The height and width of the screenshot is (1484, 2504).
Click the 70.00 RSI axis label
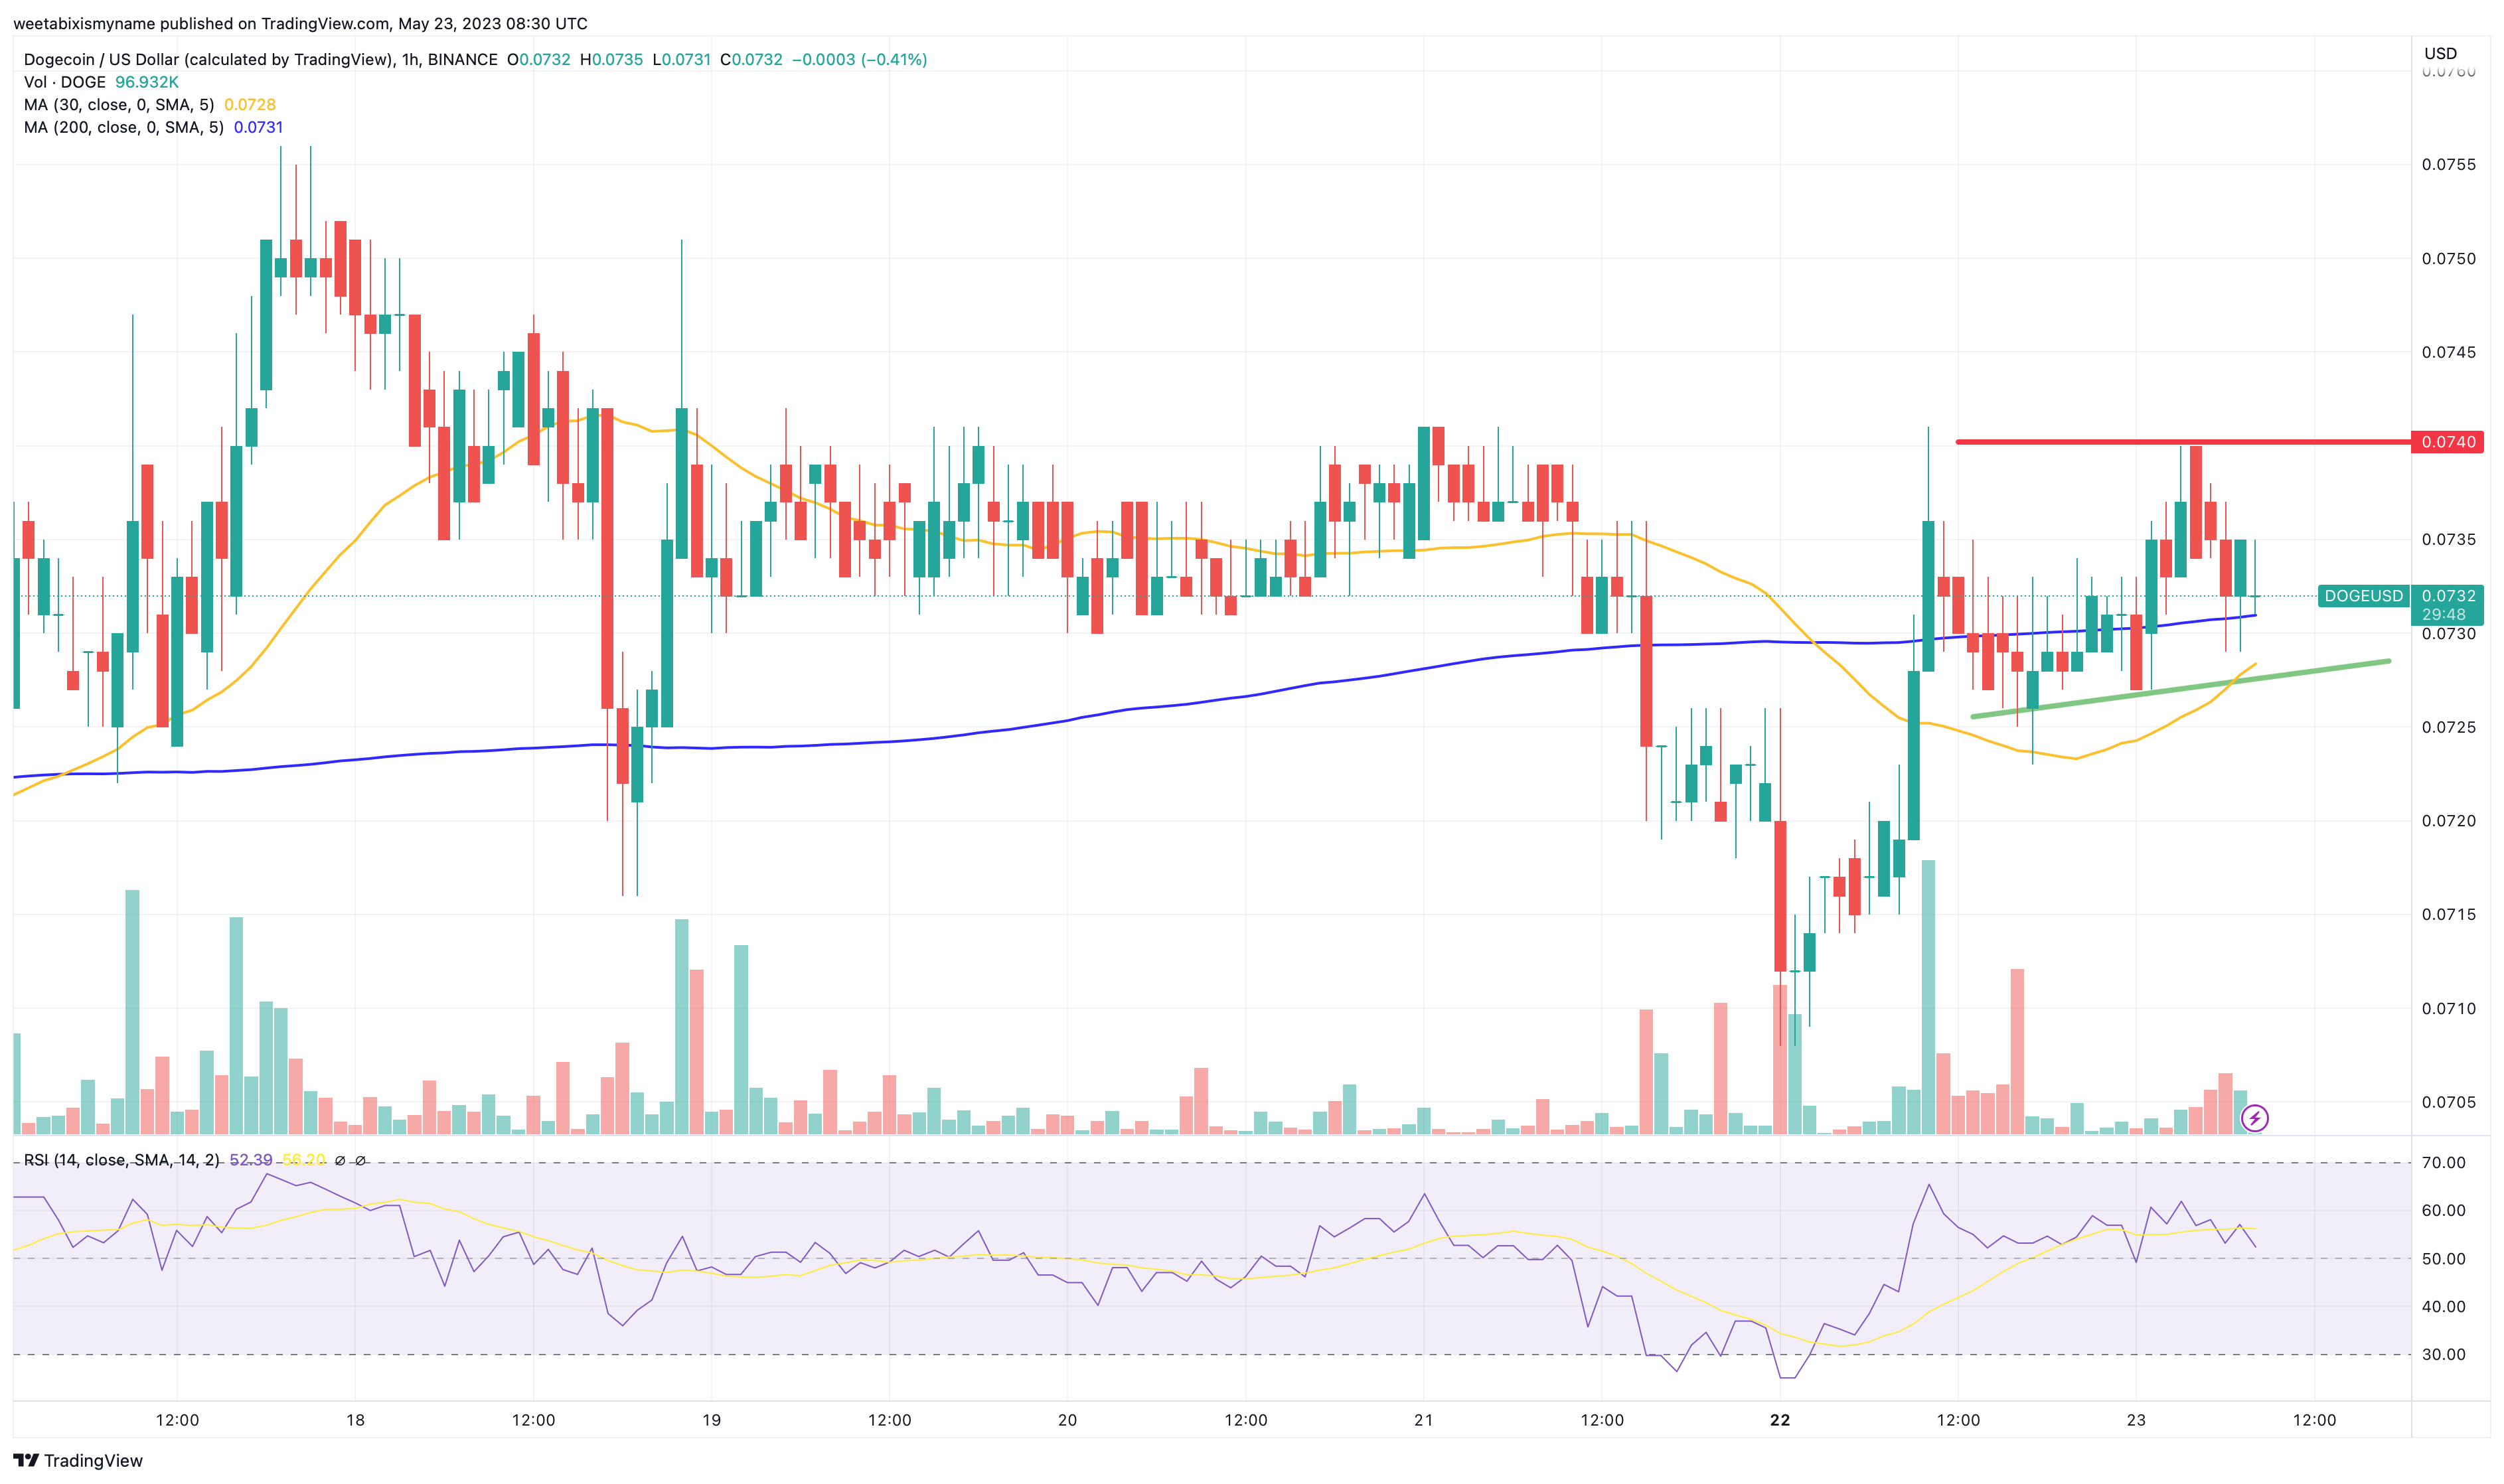tap(2444, 1163)
